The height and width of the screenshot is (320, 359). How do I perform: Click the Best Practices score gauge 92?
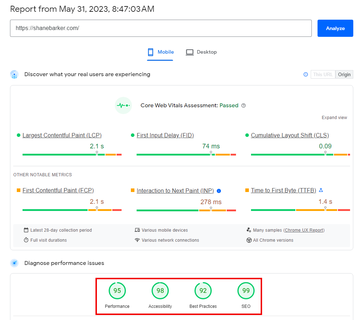click(x=203, y=291)
